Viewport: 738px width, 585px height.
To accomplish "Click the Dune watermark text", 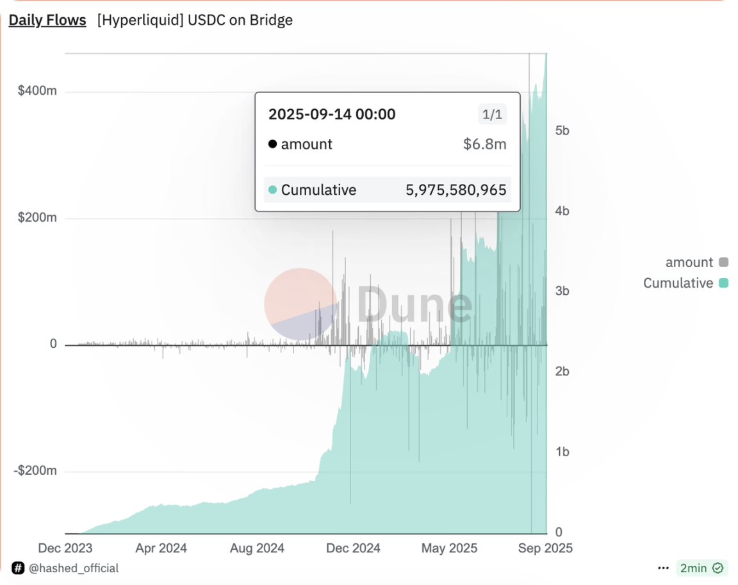I will coord(414,304).
